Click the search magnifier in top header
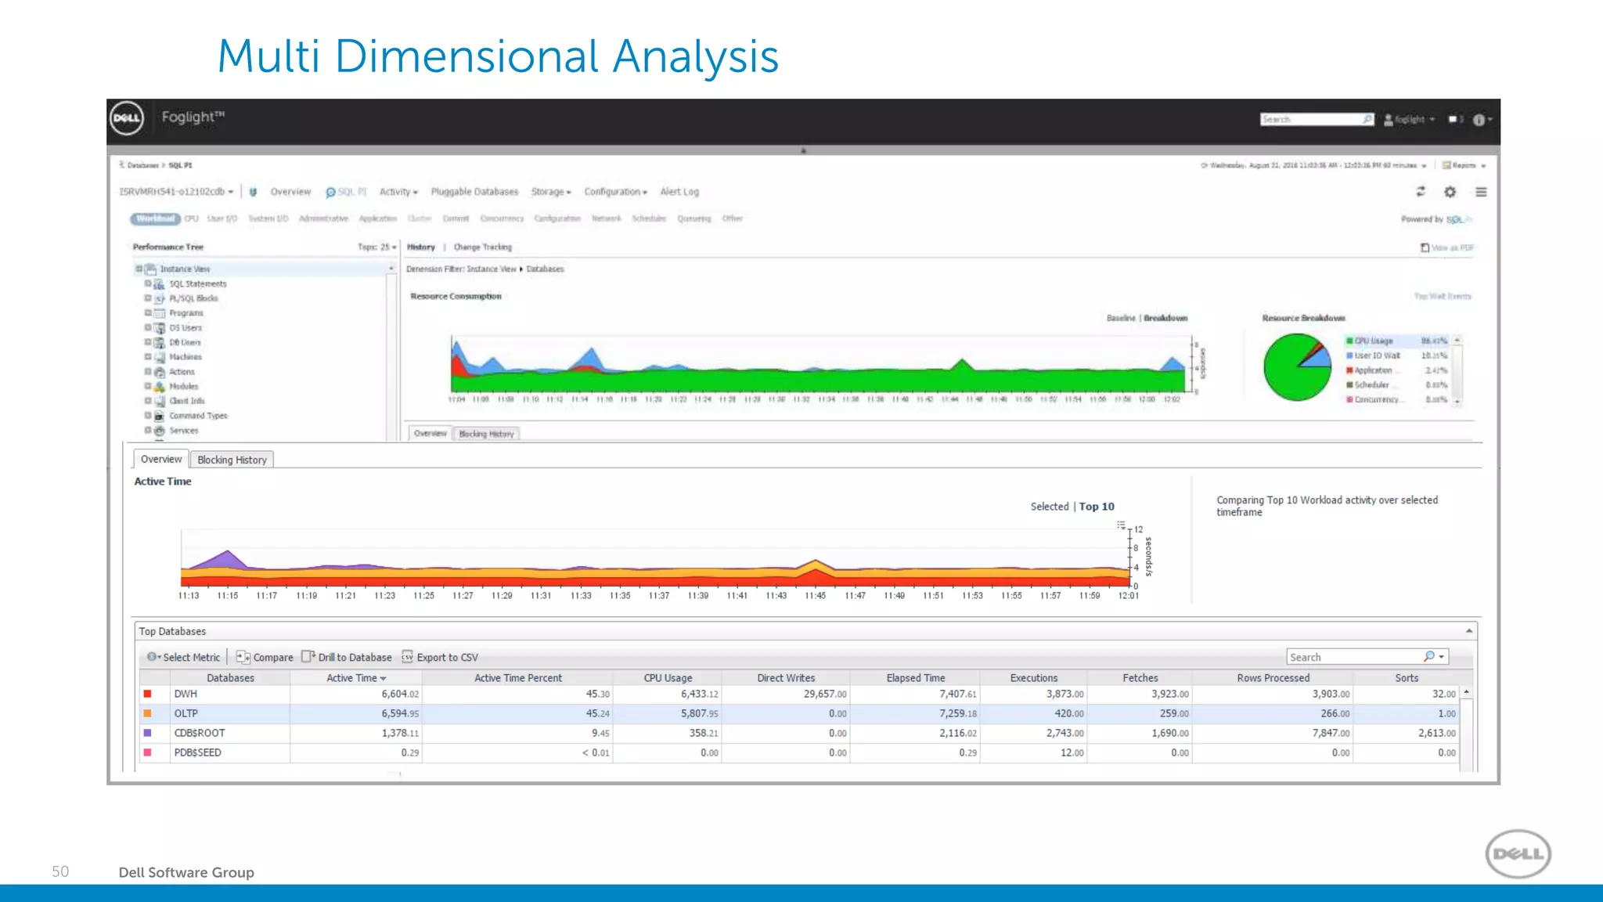Viewport: 1603px width, 902px height. 1367,119
